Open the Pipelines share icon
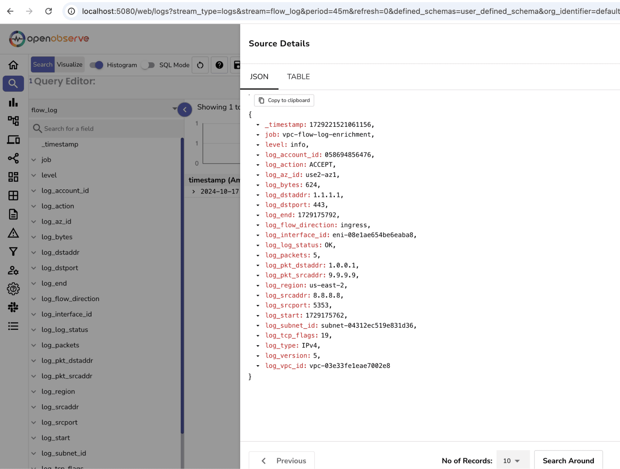This screenshot has width=620, height=469. [13, 158]
